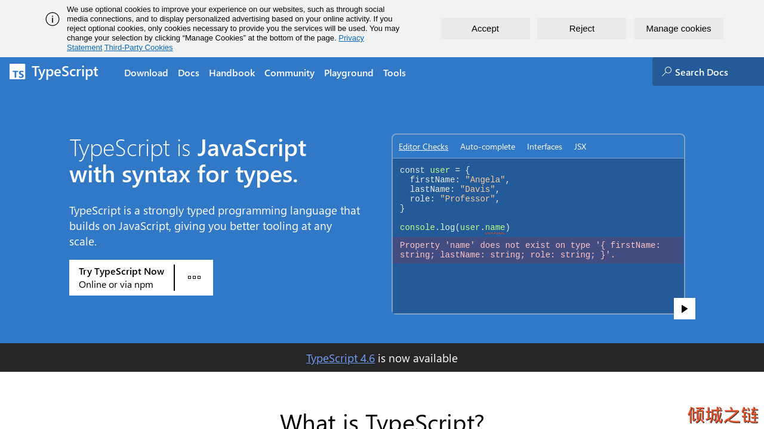Viewport: 764px width, 429px height.
Task: Open the three-squares install options
Action: coord(194,278)
